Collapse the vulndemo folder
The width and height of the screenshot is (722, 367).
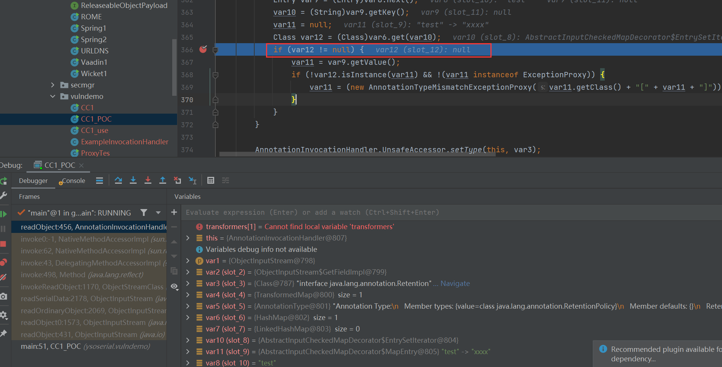pos(53,96)
